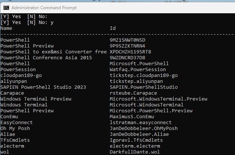
Task: Click the Name column header
Action: (x=6, y=28)
